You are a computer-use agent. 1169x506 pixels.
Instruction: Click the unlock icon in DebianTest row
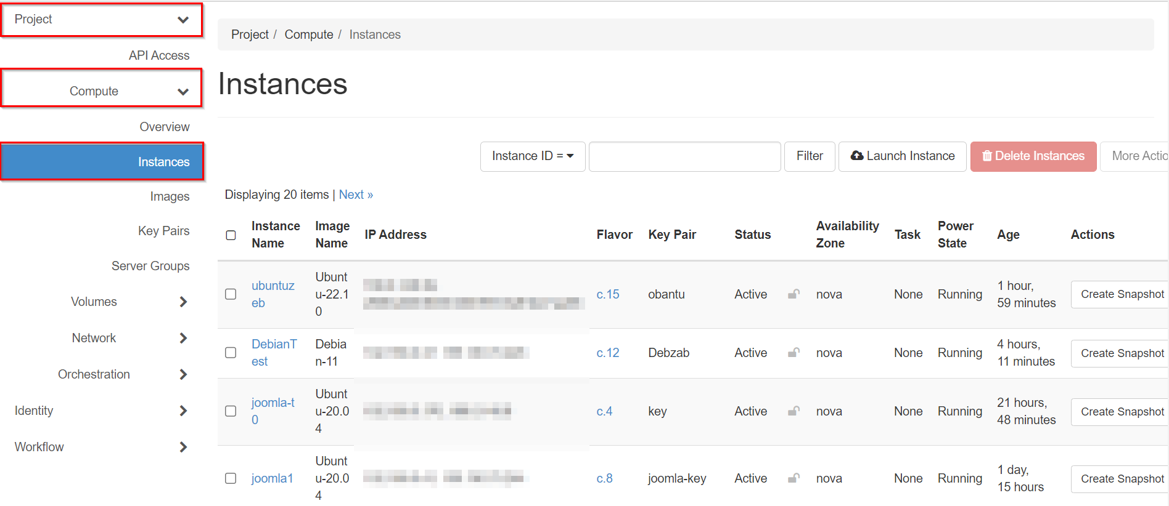click(x=794, y=353)
